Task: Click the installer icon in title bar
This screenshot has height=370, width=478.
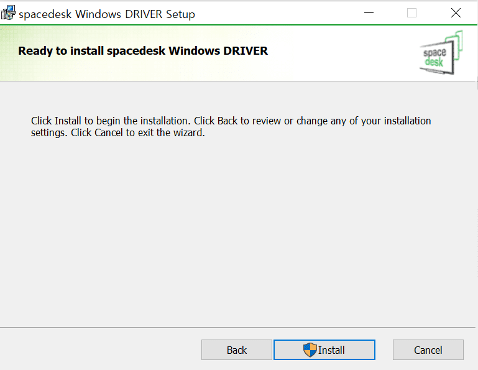Action: [x=8, y=13]
